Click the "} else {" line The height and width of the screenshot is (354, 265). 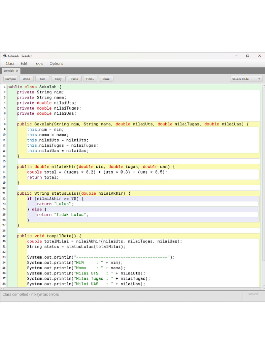[x=37, y=209]
